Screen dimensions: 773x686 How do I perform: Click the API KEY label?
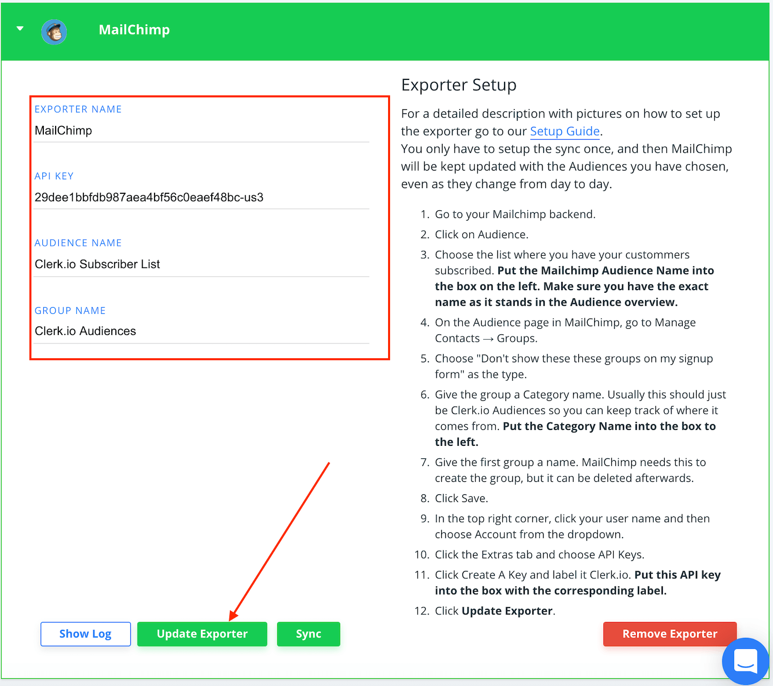click(x=54, y=176)
